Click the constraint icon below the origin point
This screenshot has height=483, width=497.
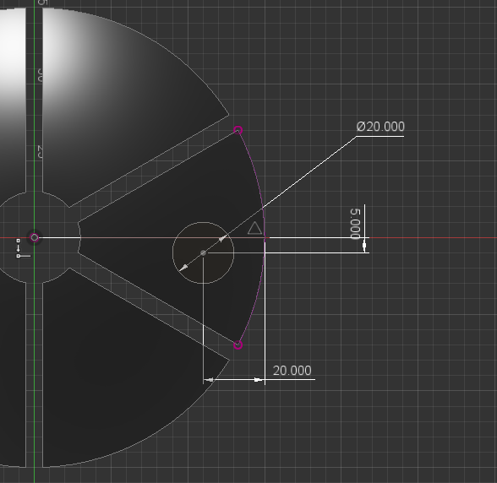(23, 248)
